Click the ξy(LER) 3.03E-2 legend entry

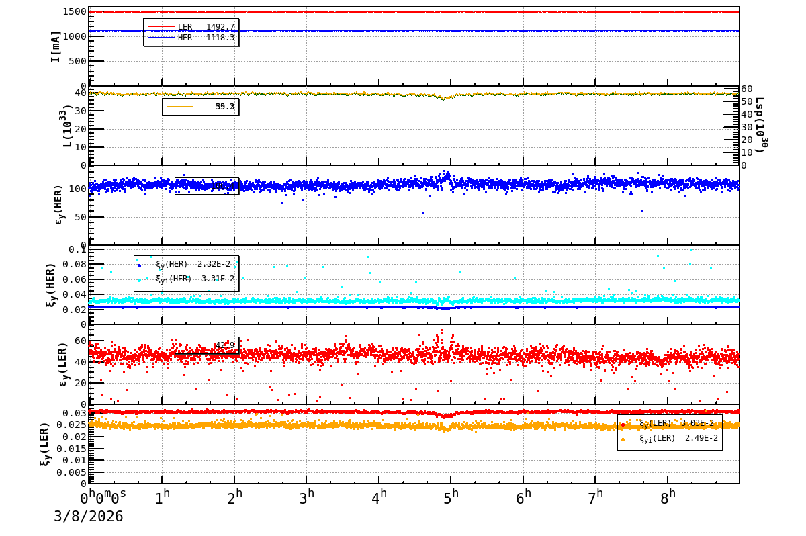(669, 423)
